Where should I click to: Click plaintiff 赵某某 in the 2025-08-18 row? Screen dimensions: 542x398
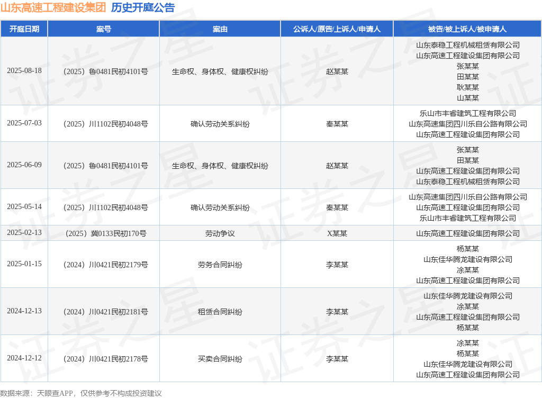pos(337,71)
